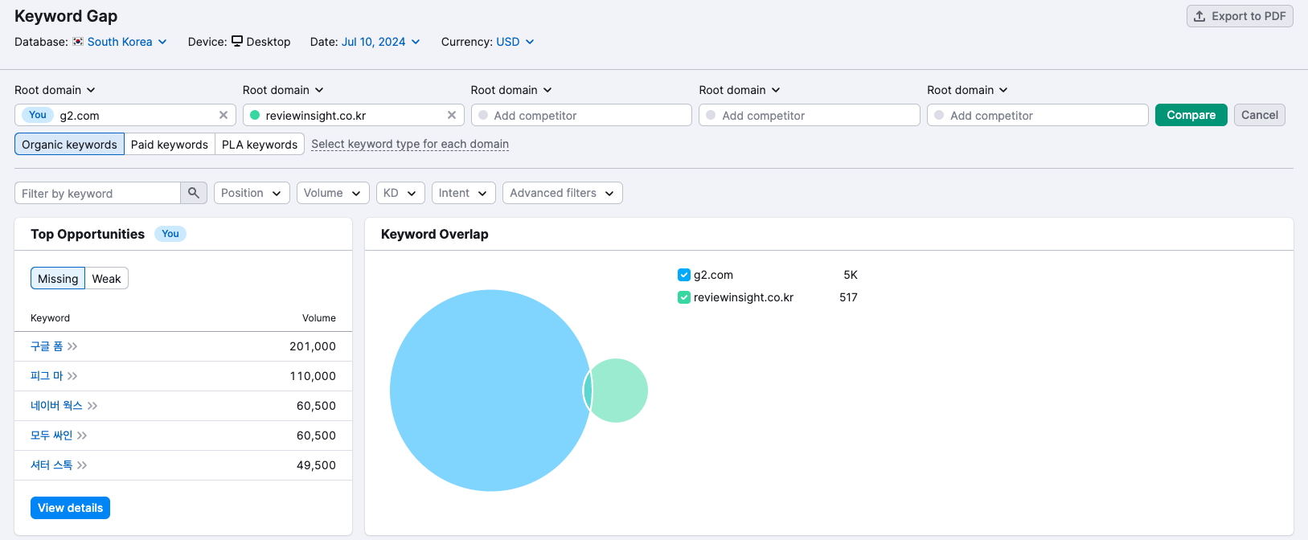
Task: Click the double-arrow icon beside 구글 폼
Action: pyautogui.click(x=72, y=346)
